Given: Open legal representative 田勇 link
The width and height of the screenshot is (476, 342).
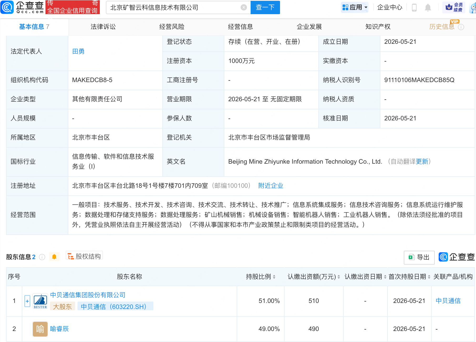Looking at the screenshot, I should point(78,51).
